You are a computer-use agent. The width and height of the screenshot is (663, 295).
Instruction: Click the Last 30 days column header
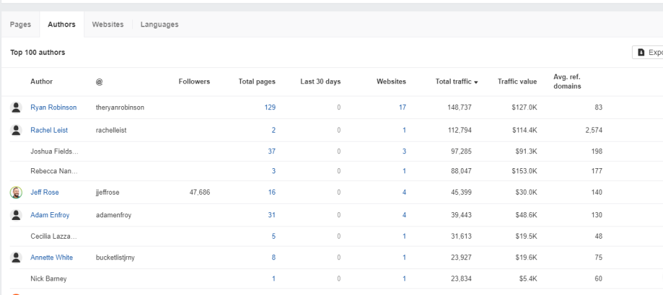320,82
